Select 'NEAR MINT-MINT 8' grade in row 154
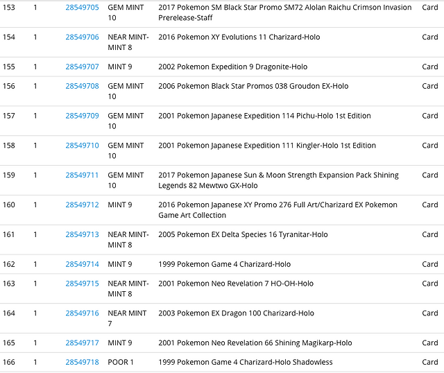This screenshot has width=444, height=373. click(x=128, y=42)
